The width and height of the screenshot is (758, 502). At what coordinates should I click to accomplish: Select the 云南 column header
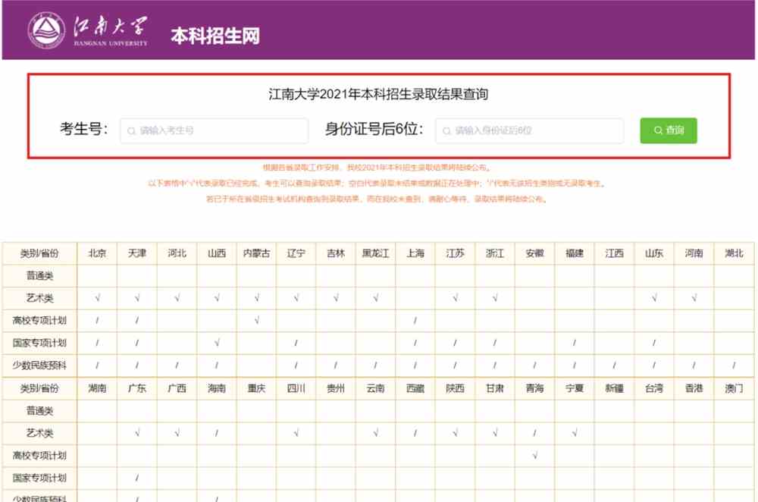[376, 387]
